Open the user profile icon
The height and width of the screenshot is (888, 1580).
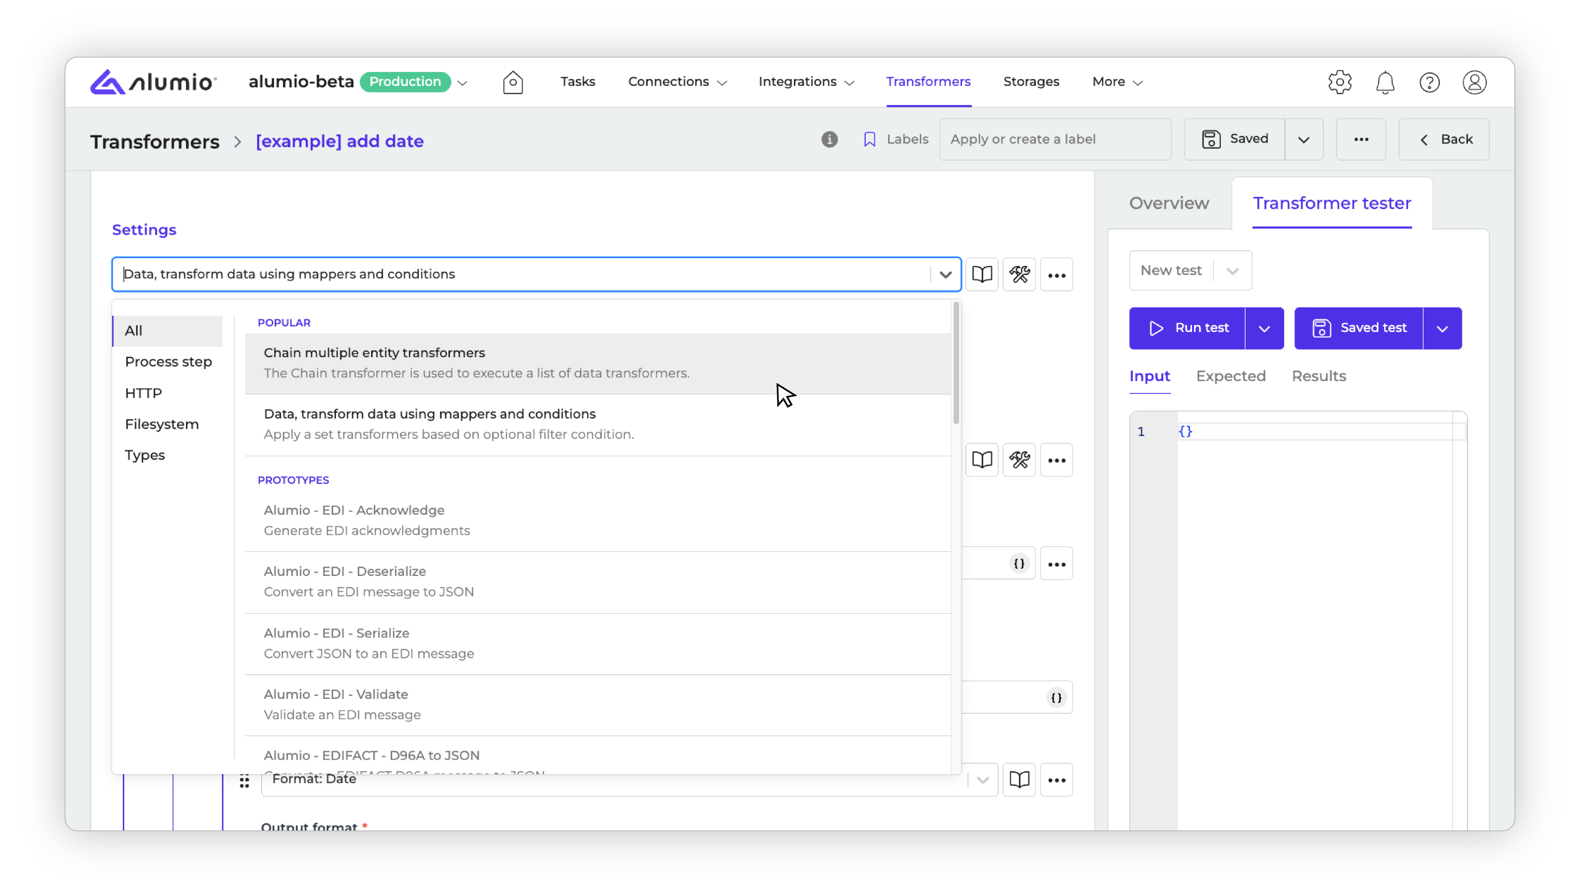[x=1475, y=82]
